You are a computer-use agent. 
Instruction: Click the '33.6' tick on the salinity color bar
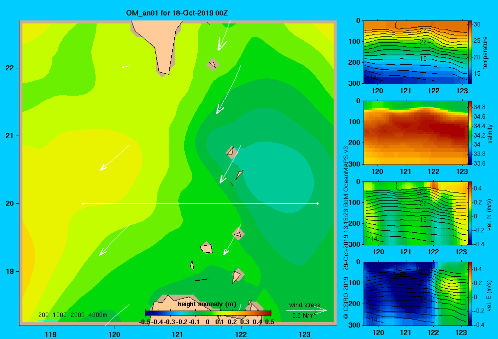point(479,163)
